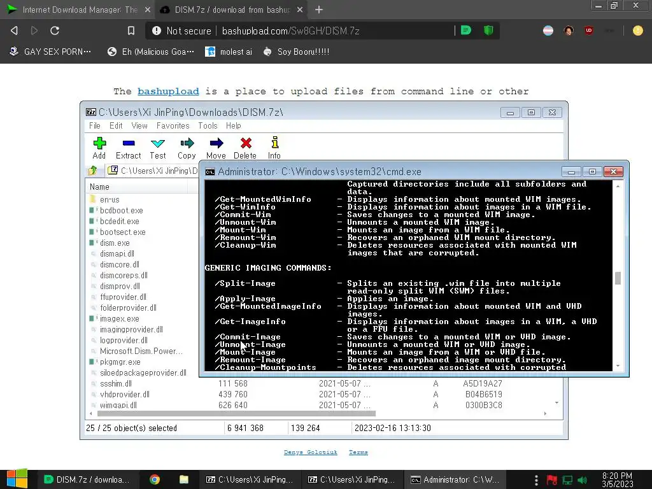
Task: Open the View menu in 7-Zip
Action: tap(139, 125)
